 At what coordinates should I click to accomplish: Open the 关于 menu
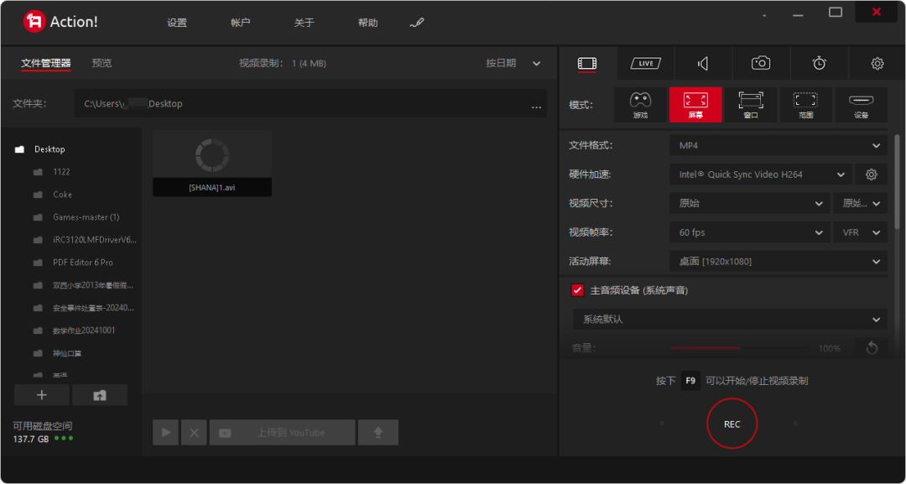click(304, 23)
